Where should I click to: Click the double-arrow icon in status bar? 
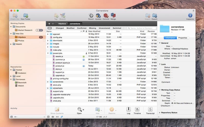point(57,117)
